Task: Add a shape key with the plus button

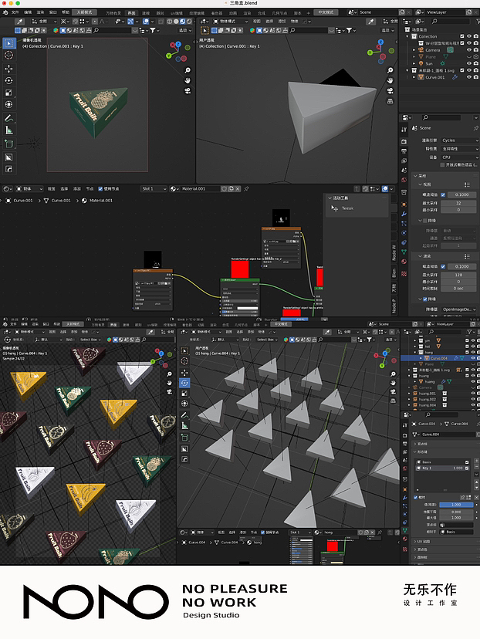Action: (476, 461)
